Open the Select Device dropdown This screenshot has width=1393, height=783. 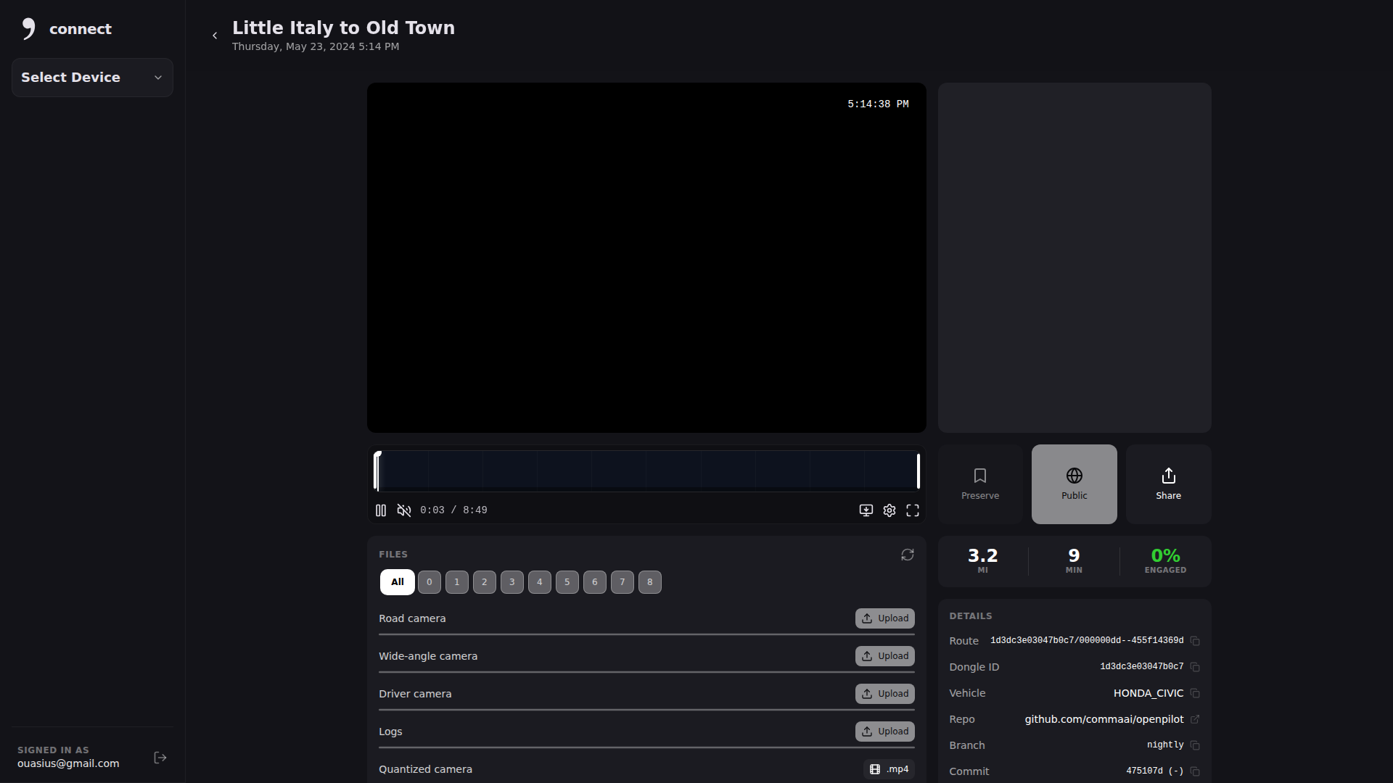(x=92, y=78)
